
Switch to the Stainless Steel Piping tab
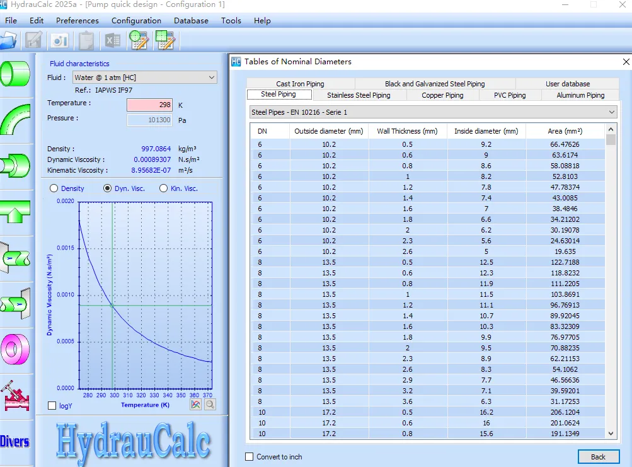click(359, 95)
